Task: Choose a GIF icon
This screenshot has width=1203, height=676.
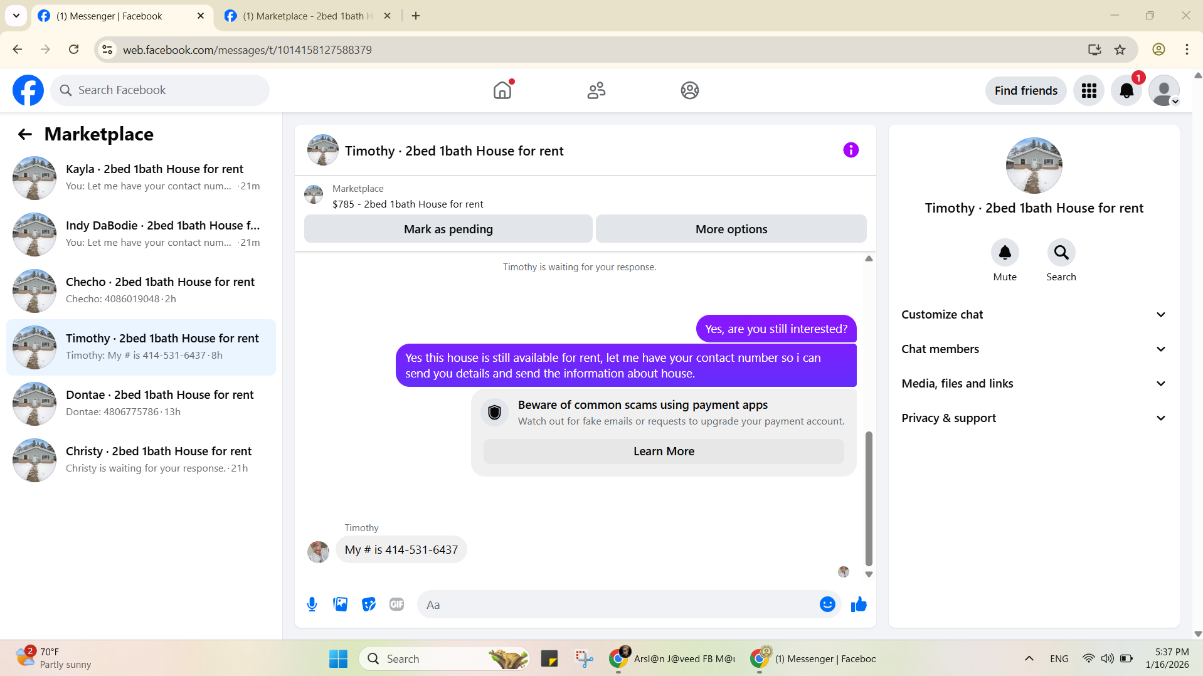Action: pos(396,605)
